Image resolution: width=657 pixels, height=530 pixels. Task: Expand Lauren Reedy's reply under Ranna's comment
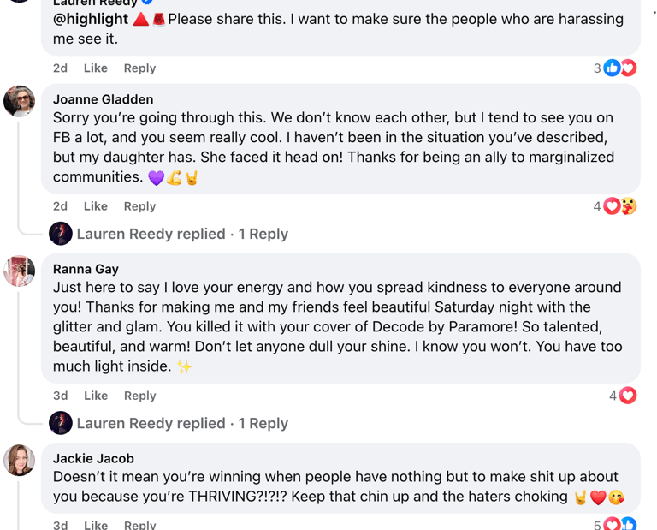(x=182, y=423)
